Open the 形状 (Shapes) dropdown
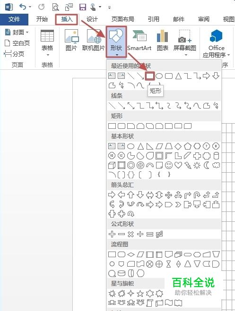This screenshot has width=235, height=311. (x=116, y=42)
